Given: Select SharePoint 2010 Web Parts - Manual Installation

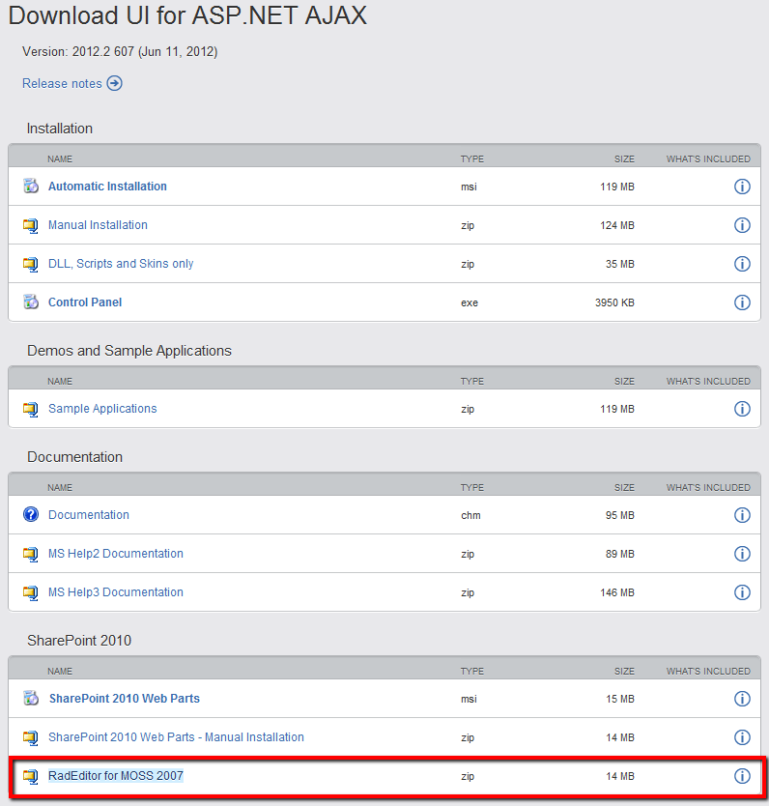Looking at the screenshot, I should click(x=176, y=737).
